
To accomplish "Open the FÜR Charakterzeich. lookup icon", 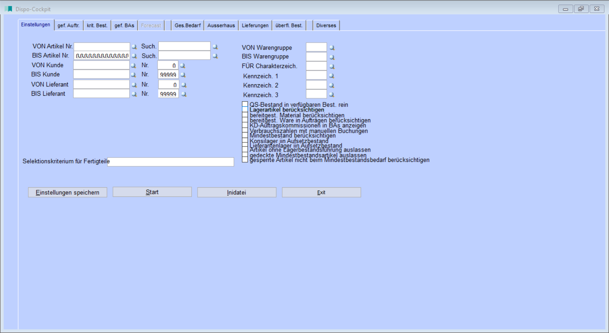I will (x=332, y=67).
